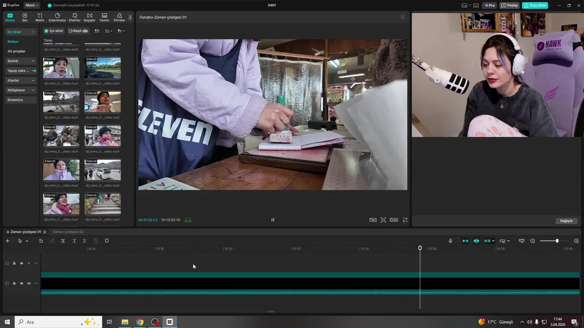Delete left of playhead trim icon
Image resolution: width=584 pixels, height=328 pixels.
click(74, 241)
